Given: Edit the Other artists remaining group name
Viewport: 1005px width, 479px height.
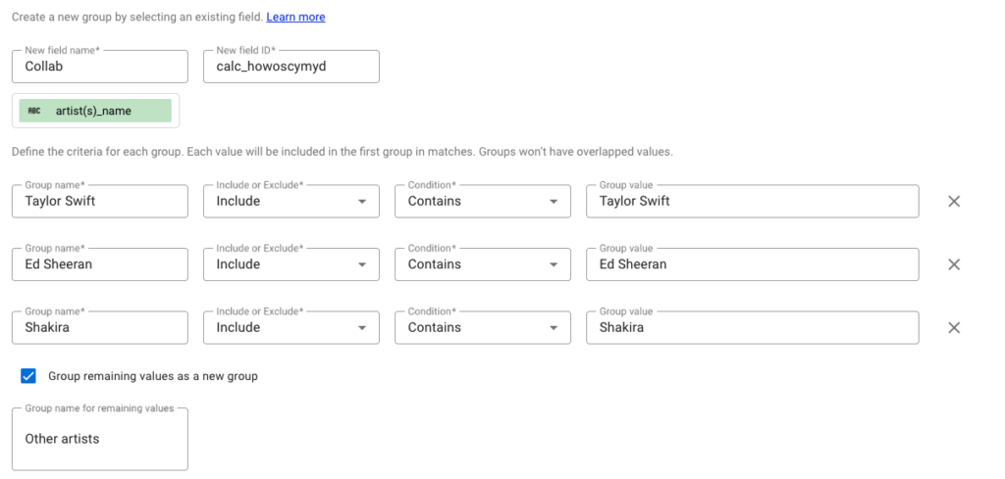Looking at the screenshot, I should coord(99,439).
